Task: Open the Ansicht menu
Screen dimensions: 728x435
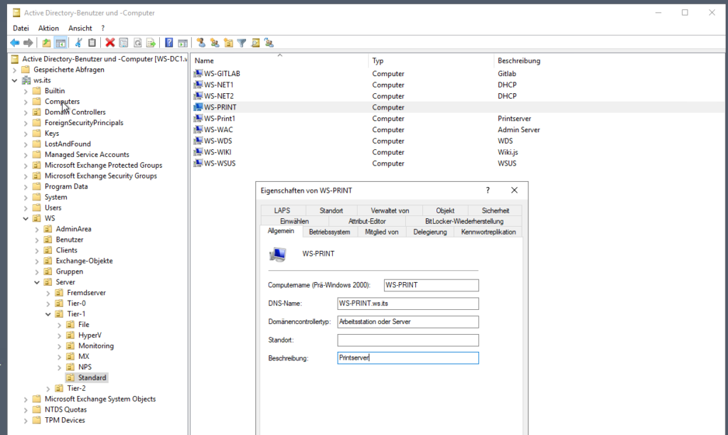Action: [80, 28]
